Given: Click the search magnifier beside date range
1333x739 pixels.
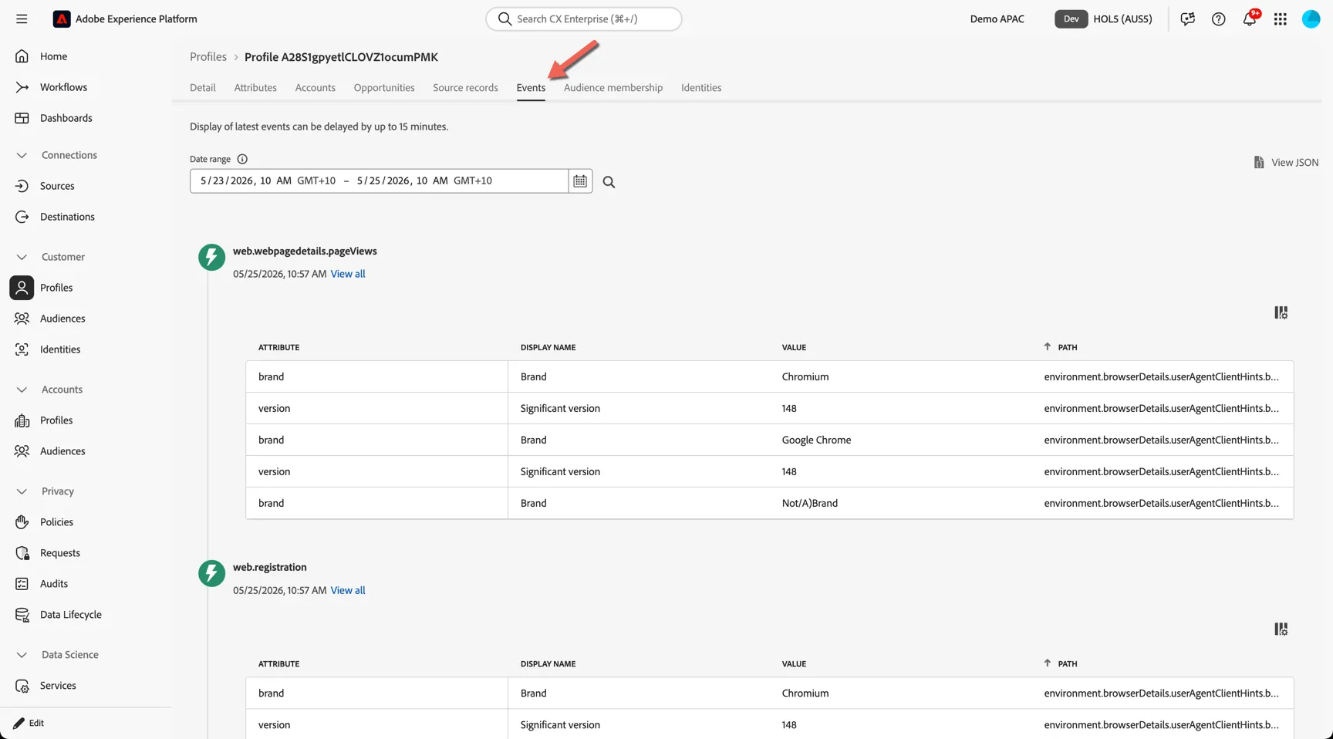Looking at the screenshot, I should 609,182.
